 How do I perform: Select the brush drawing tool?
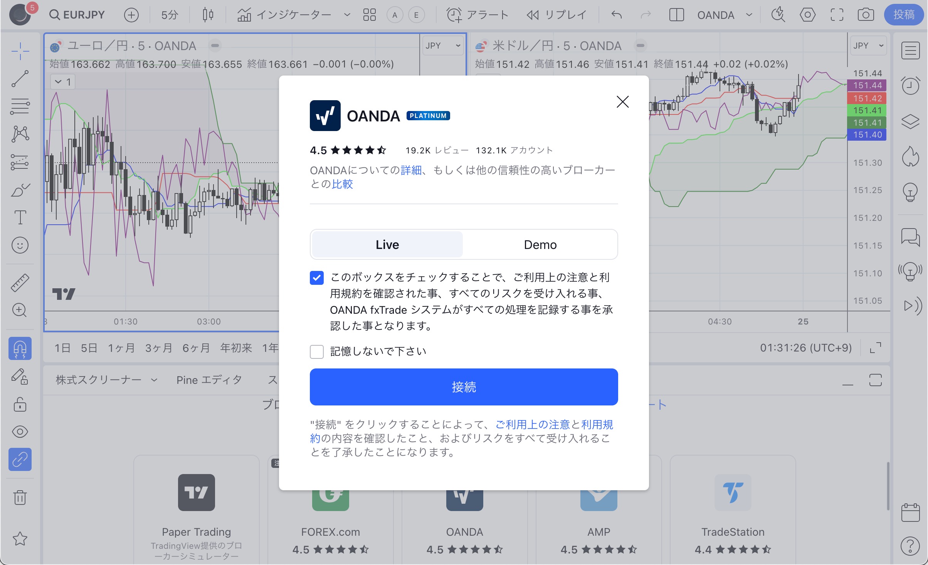(x=20, y=190)
